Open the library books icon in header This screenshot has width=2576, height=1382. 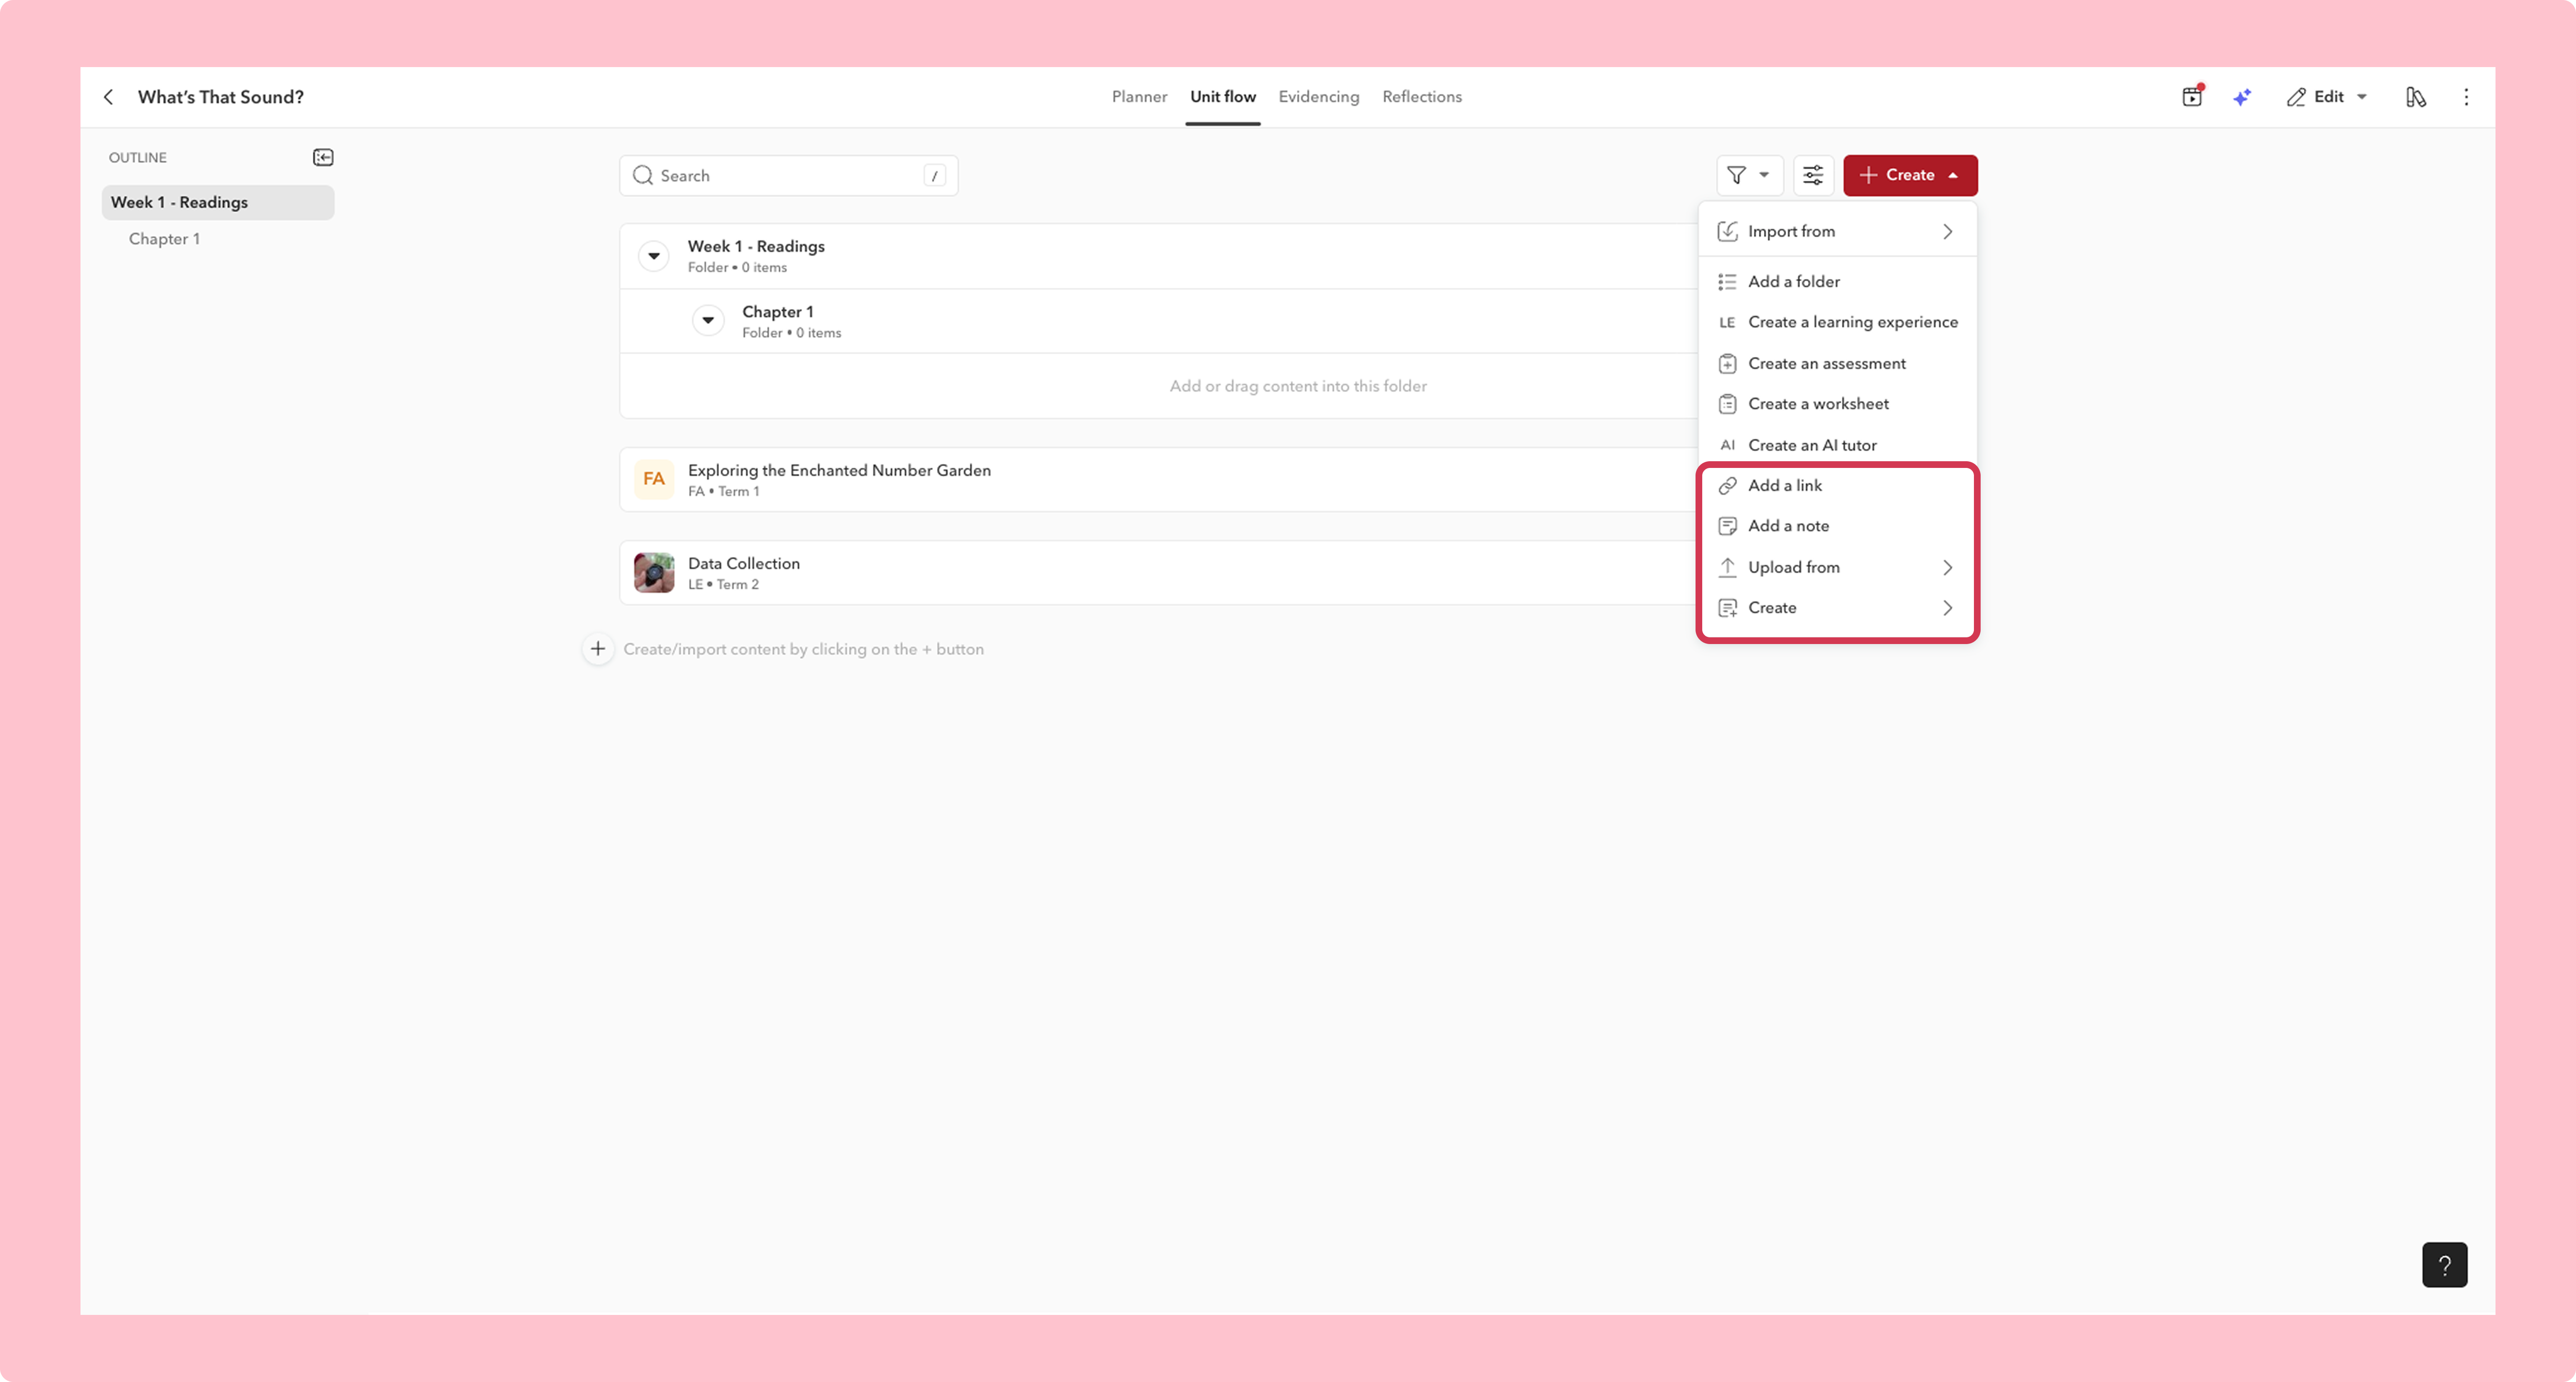pos(2416,97)
